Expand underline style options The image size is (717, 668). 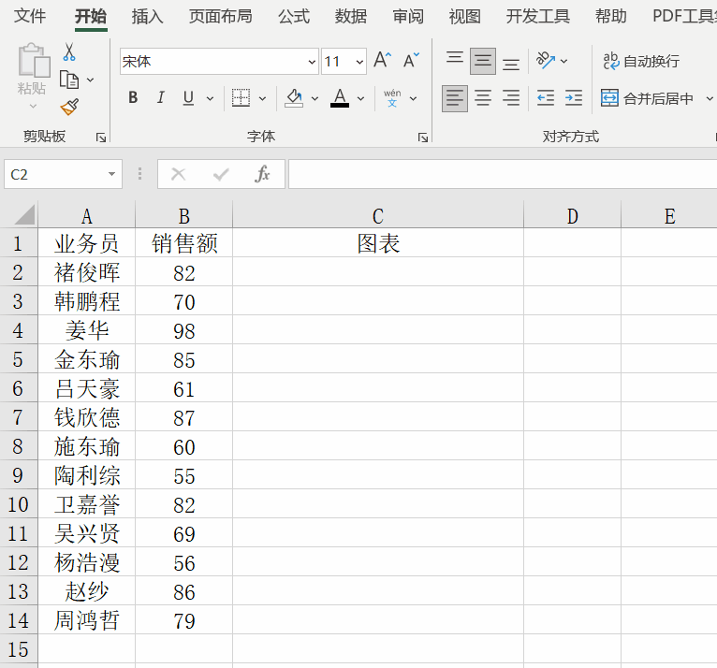tap(210, 98)
